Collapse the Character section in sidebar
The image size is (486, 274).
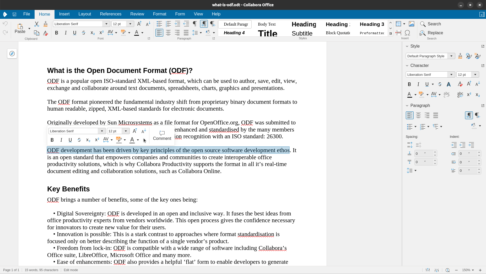407,66
